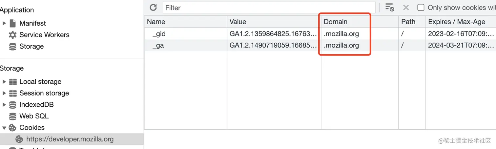Enable the Only show cookies checkbox
This screenshot has width=496, height=149.
421,8
